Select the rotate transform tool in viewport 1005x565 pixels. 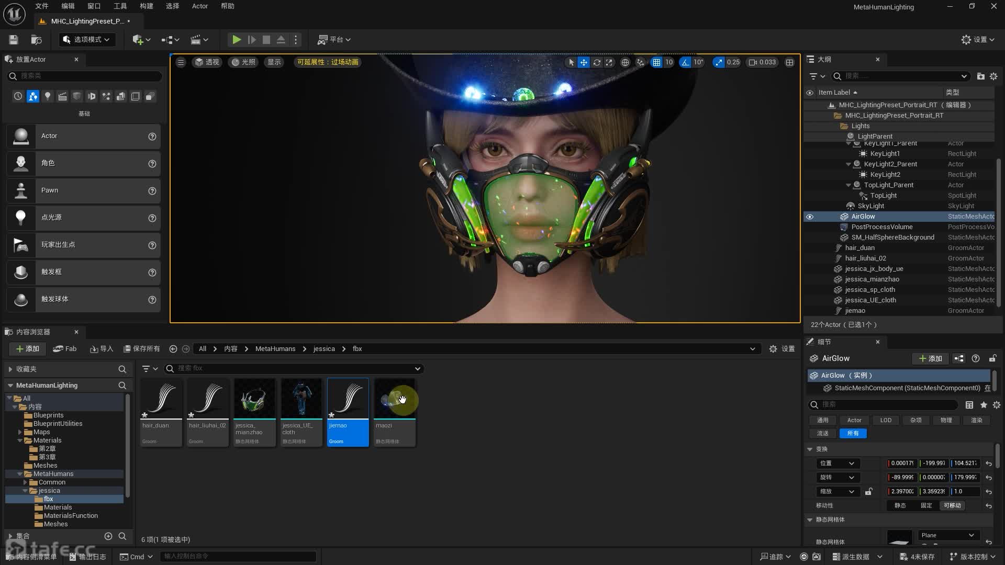click(x=597, y=62)
